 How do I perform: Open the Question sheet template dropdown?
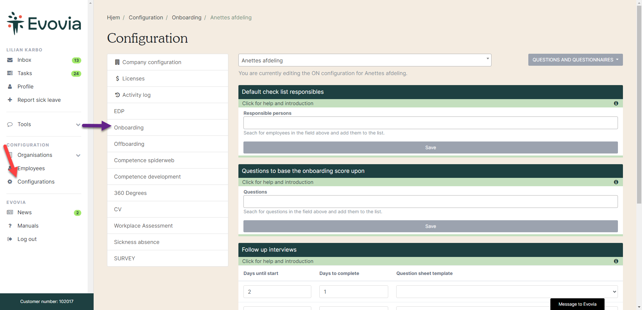[507, 292]
